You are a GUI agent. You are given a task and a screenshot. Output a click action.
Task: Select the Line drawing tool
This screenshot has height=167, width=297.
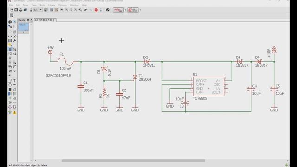pos(10,81)
